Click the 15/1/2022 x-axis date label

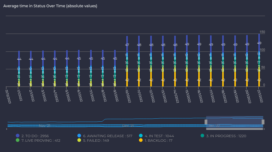pos(188,96)
